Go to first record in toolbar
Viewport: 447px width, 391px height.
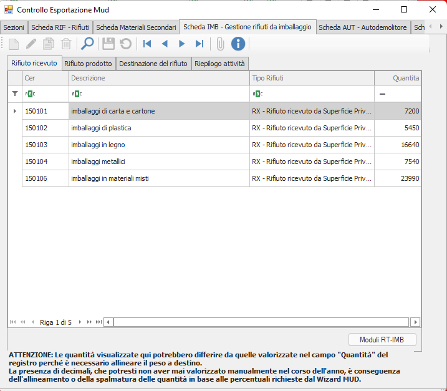coord(147,44)
